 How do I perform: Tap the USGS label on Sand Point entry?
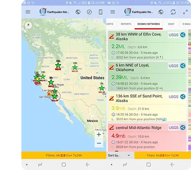click(x=173, y=97)
